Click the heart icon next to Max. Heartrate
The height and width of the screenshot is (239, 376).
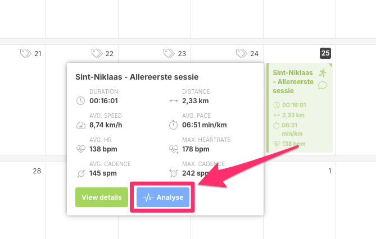tap(174, 149)
